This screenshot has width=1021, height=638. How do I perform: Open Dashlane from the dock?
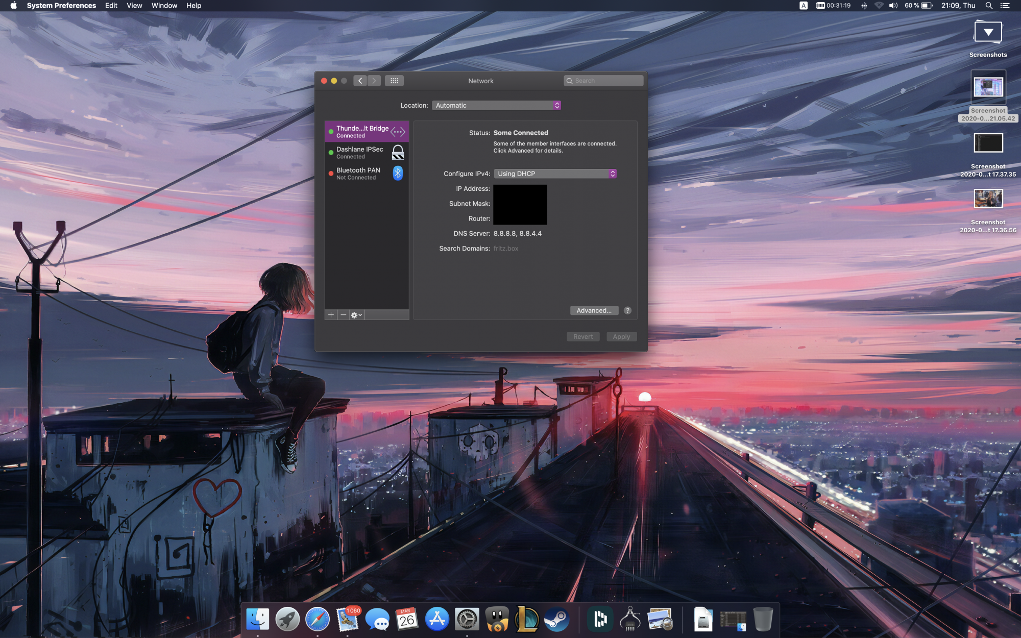click(600, 619)
